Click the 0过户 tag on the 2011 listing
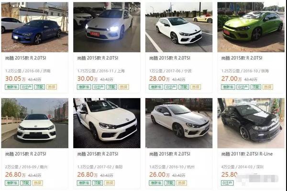Viewport: 287px width, 191px height. pyautogui.click(x=227, y=183)
